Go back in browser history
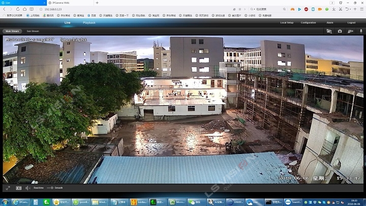The image size is (366, 206). [4, 9]
